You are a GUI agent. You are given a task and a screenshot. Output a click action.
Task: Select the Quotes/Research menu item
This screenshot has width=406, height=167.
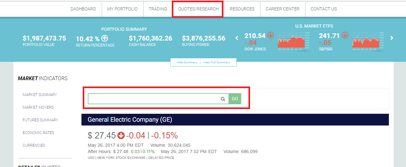(x=198, y=9)
